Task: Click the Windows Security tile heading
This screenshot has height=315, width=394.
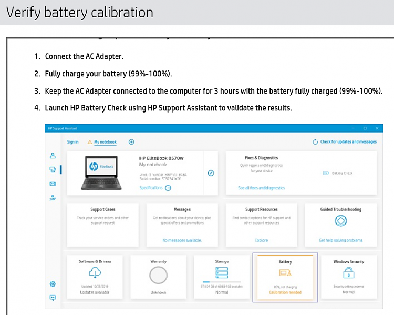Action: 348,262
